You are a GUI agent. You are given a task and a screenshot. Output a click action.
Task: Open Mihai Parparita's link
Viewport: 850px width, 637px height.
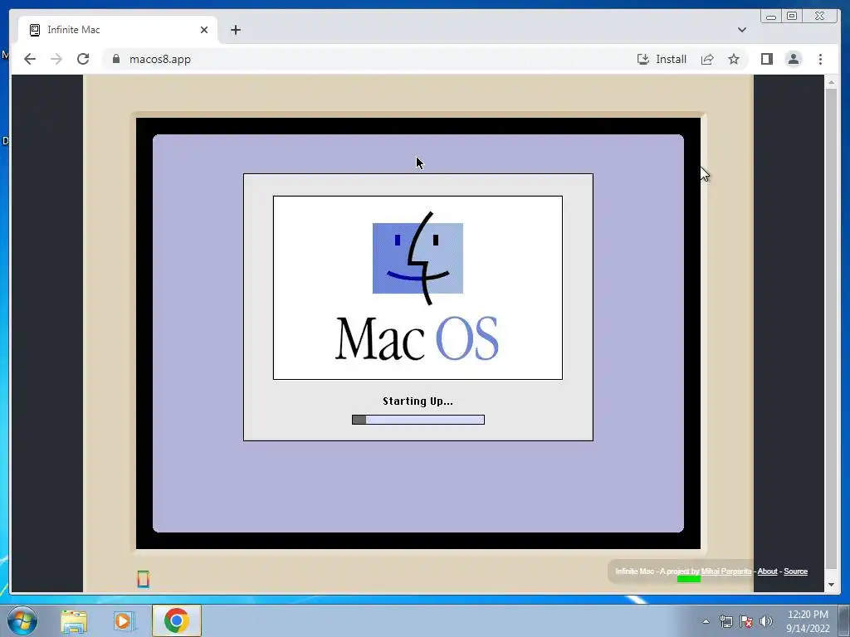pos(725,571)
